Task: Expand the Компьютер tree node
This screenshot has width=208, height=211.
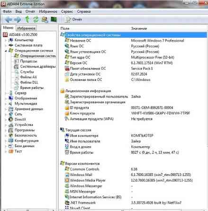Action: pos(6,40)
